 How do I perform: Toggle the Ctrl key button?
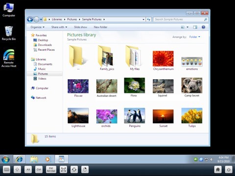click(x=39, y=170)
